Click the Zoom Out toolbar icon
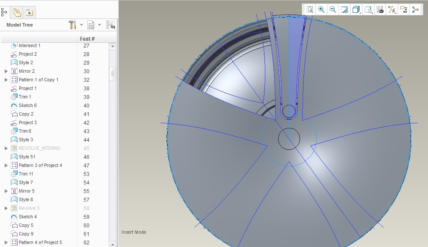The width and height of the screenshot is (428, 247). 333,10
